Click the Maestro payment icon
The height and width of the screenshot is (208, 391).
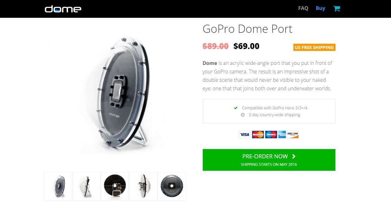(271, 135)
